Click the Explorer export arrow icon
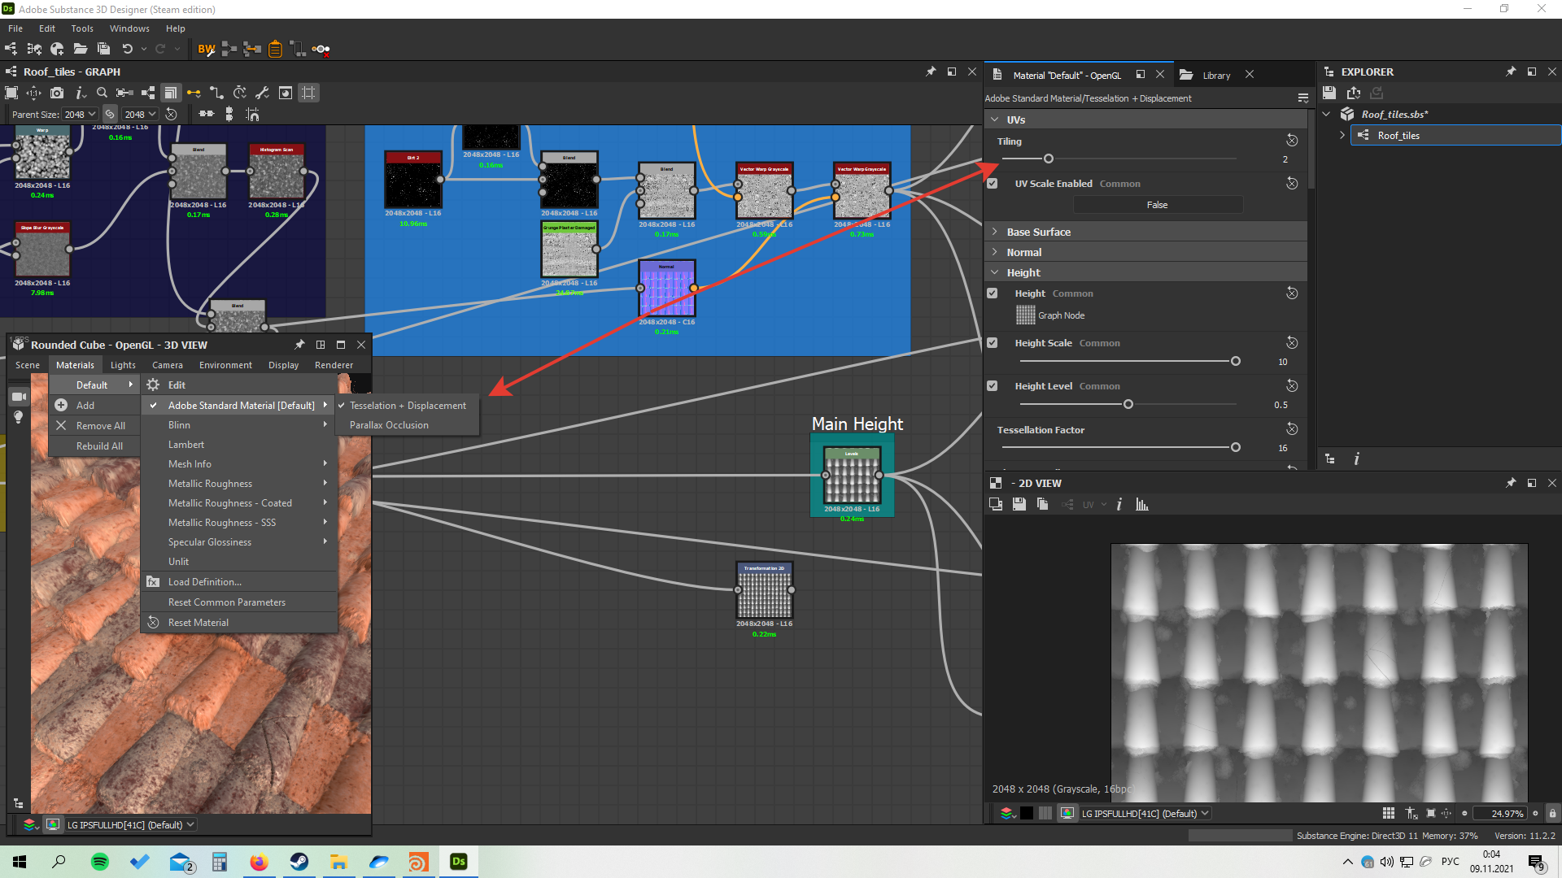This screenshot has width=1562, height=878. click(1354, 93)
